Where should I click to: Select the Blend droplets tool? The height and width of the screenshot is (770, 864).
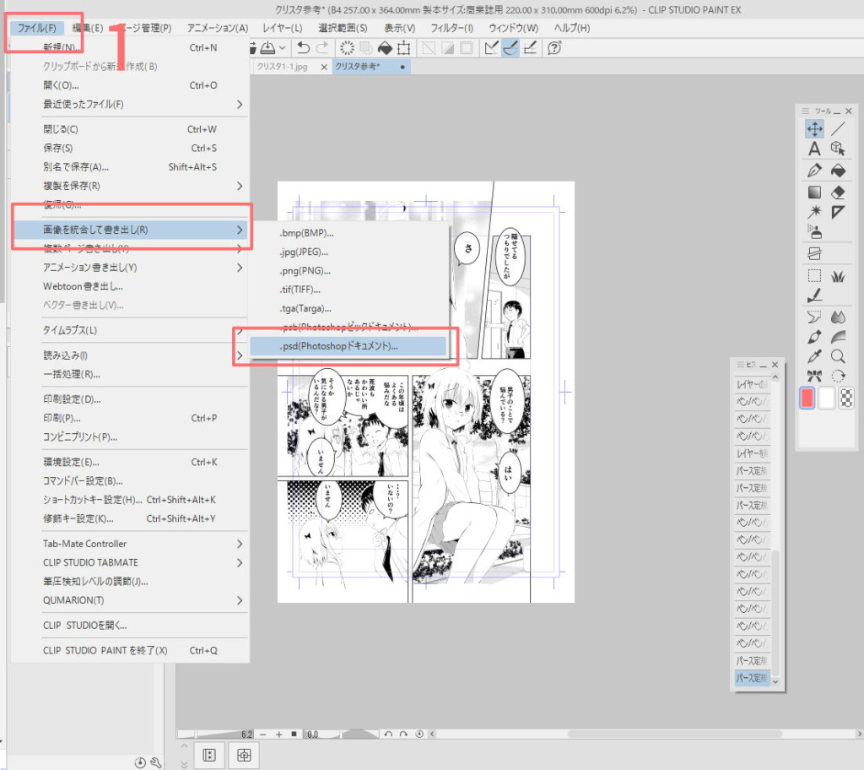pos(838,317)
